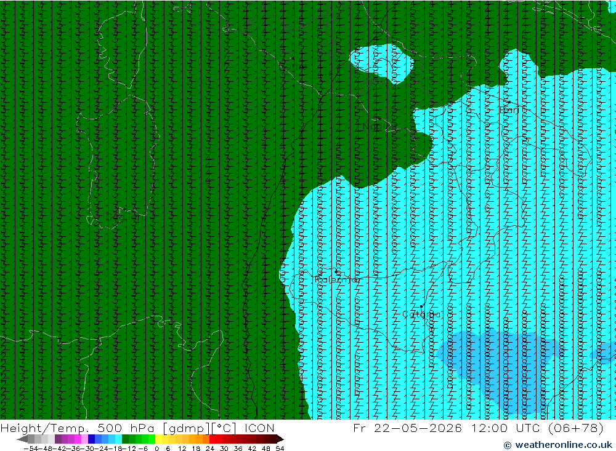
Task: Click the ICON model name in the title
Action: [x=259, y=428]
